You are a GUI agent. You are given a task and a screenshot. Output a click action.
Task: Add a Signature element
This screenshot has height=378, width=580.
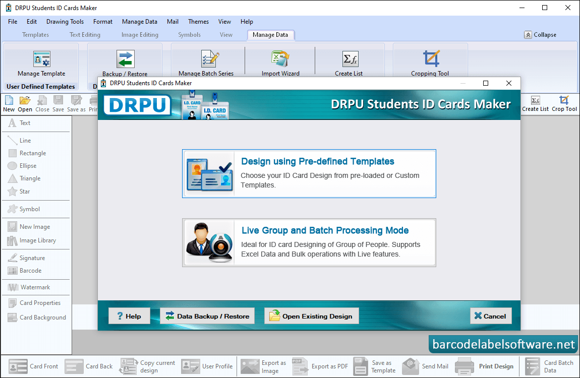[26, 258]
